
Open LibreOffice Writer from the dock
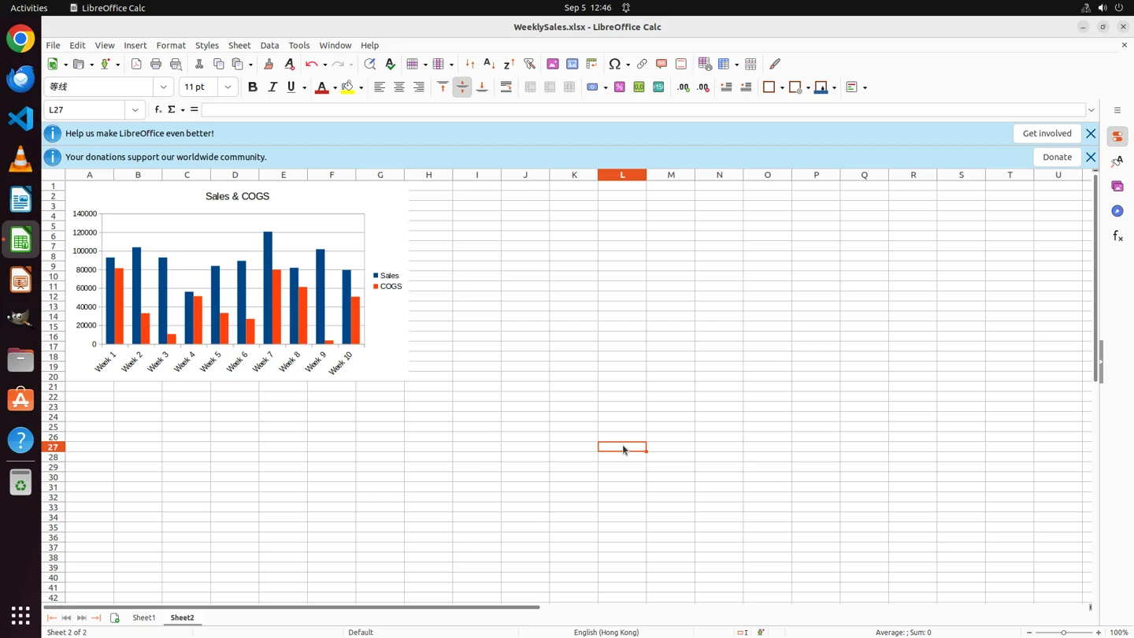[x=20, y=200]
